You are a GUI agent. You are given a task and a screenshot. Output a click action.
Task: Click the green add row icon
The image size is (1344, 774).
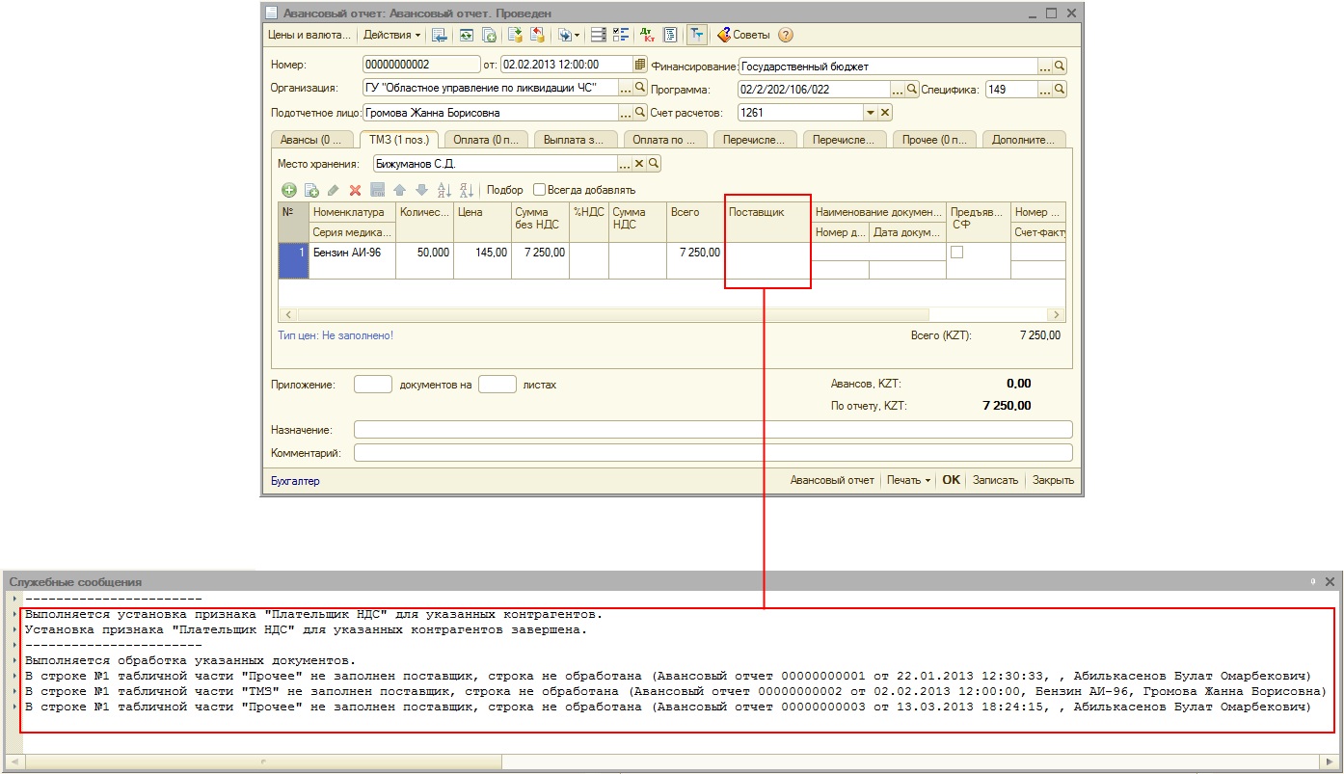coord(288,190)
